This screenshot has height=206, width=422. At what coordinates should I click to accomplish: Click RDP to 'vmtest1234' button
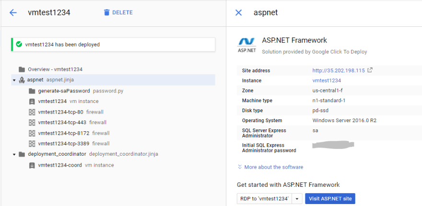click(264, 199)
